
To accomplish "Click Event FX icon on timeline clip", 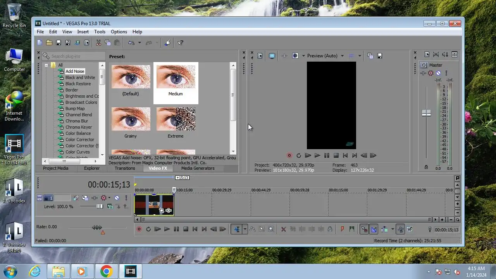I will 168,210.
